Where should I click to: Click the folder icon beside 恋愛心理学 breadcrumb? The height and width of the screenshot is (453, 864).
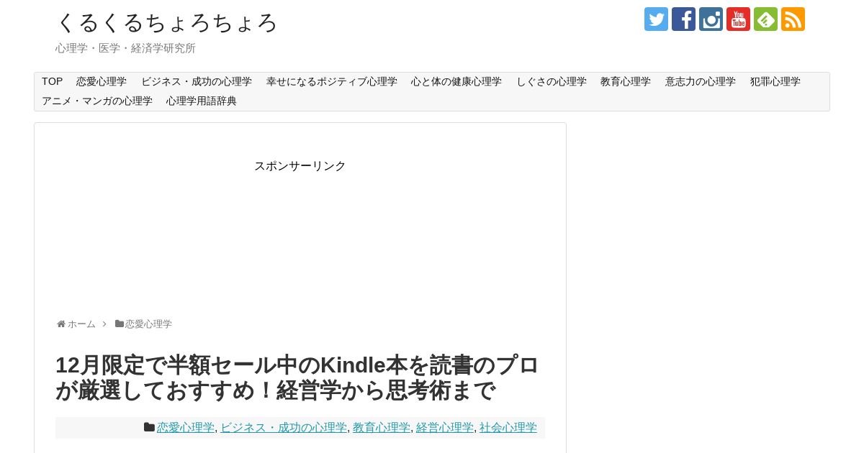(120, 324)
